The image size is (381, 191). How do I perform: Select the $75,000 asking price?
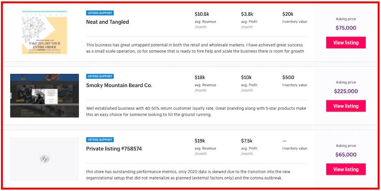coord(346,28)
